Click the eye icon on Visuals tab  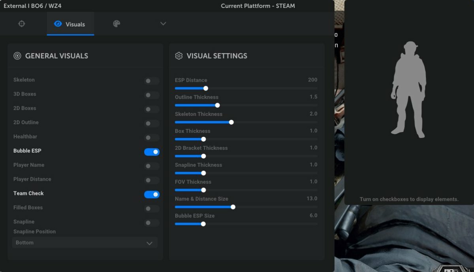58,24
